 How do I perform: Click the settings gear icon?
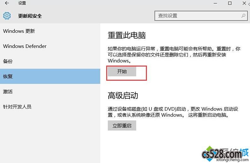click(x=7, y=16)
